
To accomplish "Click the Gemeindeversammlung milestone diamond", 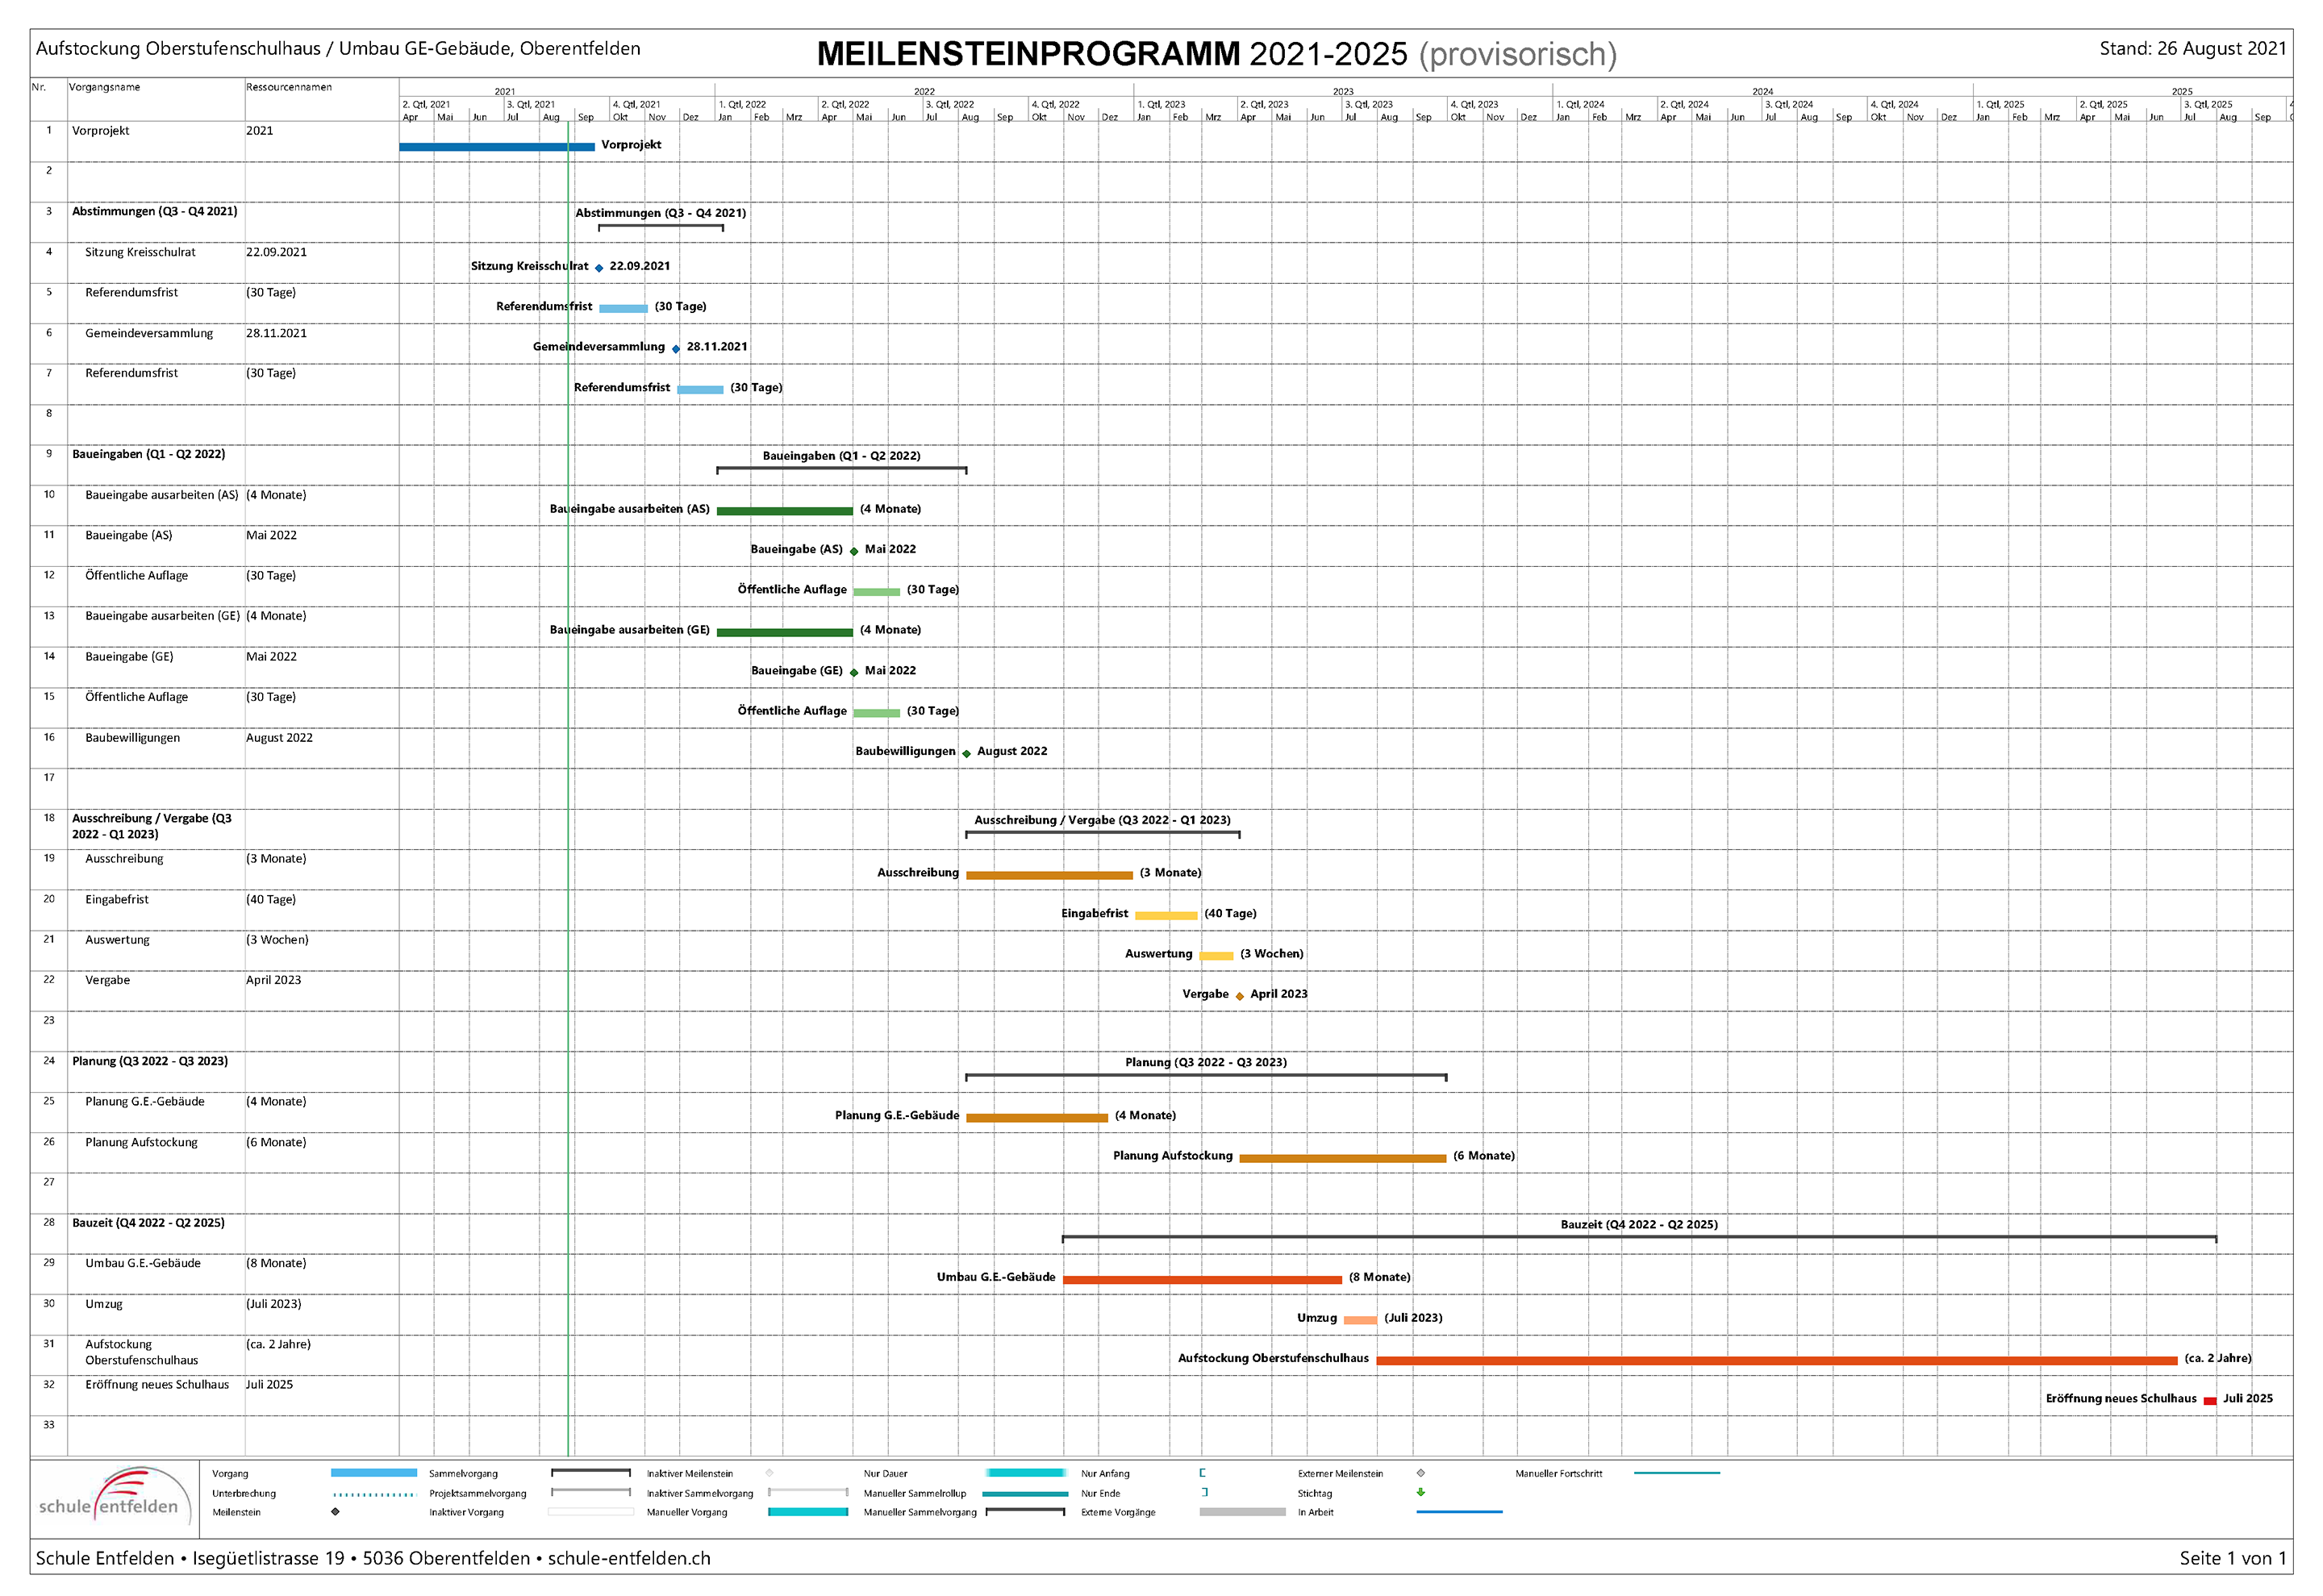I will click(676, 349).
